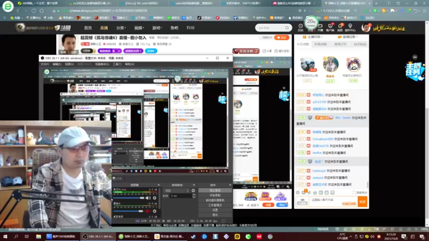
Task: Click the OBS exit button
Action: click(215, 215)
